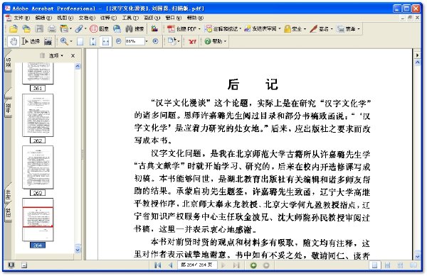427x276 pixels.
Task: Click the Open file folder icon
Action: (x=14, y=28)
